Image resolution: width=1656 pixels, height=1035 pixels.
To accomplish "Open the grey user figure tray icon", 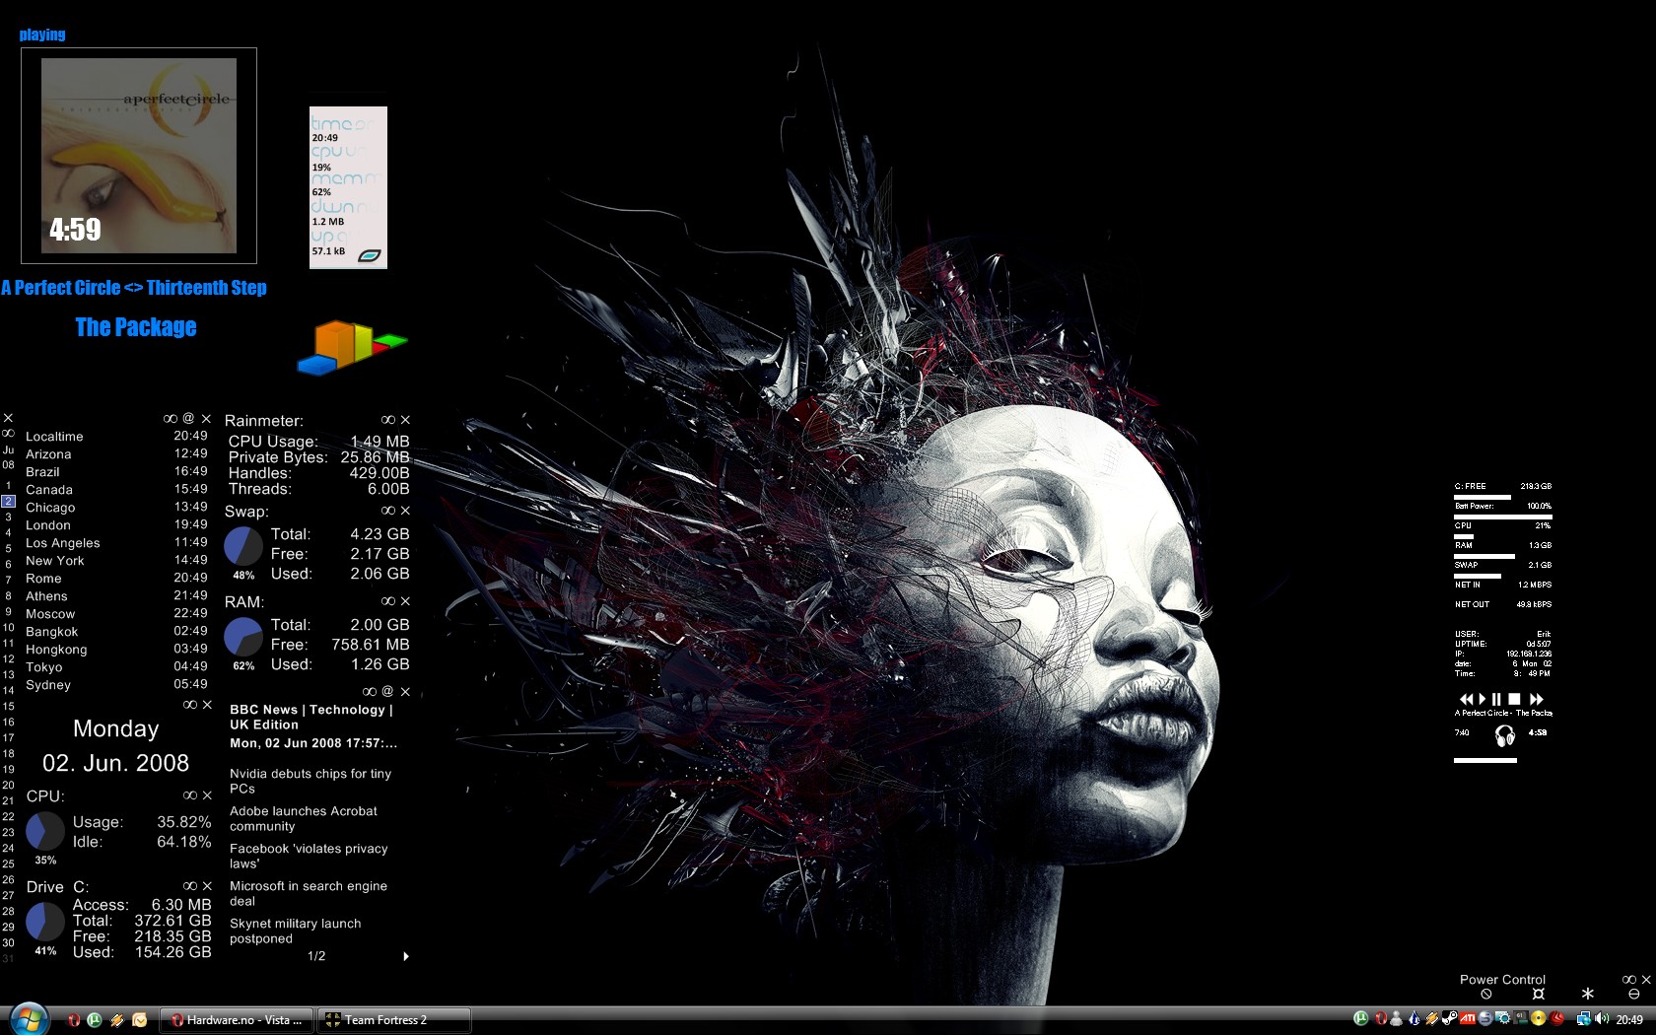I will [x=1397, y=1018].
